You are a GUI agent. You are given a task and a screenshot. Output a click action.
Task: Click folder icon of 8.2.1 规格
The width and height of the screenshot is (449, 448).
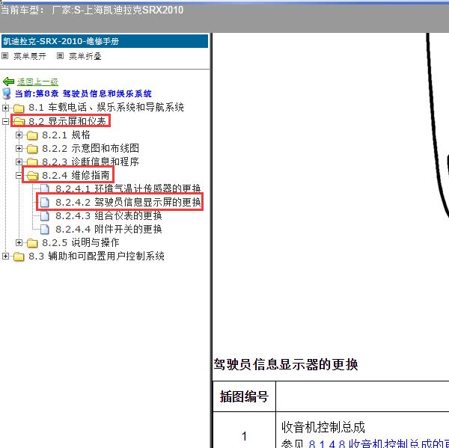(32, 135)
